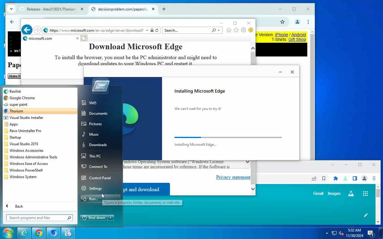Click the Internet Explorer Search box
Viewport: 383px width, 239px height.
coord(187,30)
